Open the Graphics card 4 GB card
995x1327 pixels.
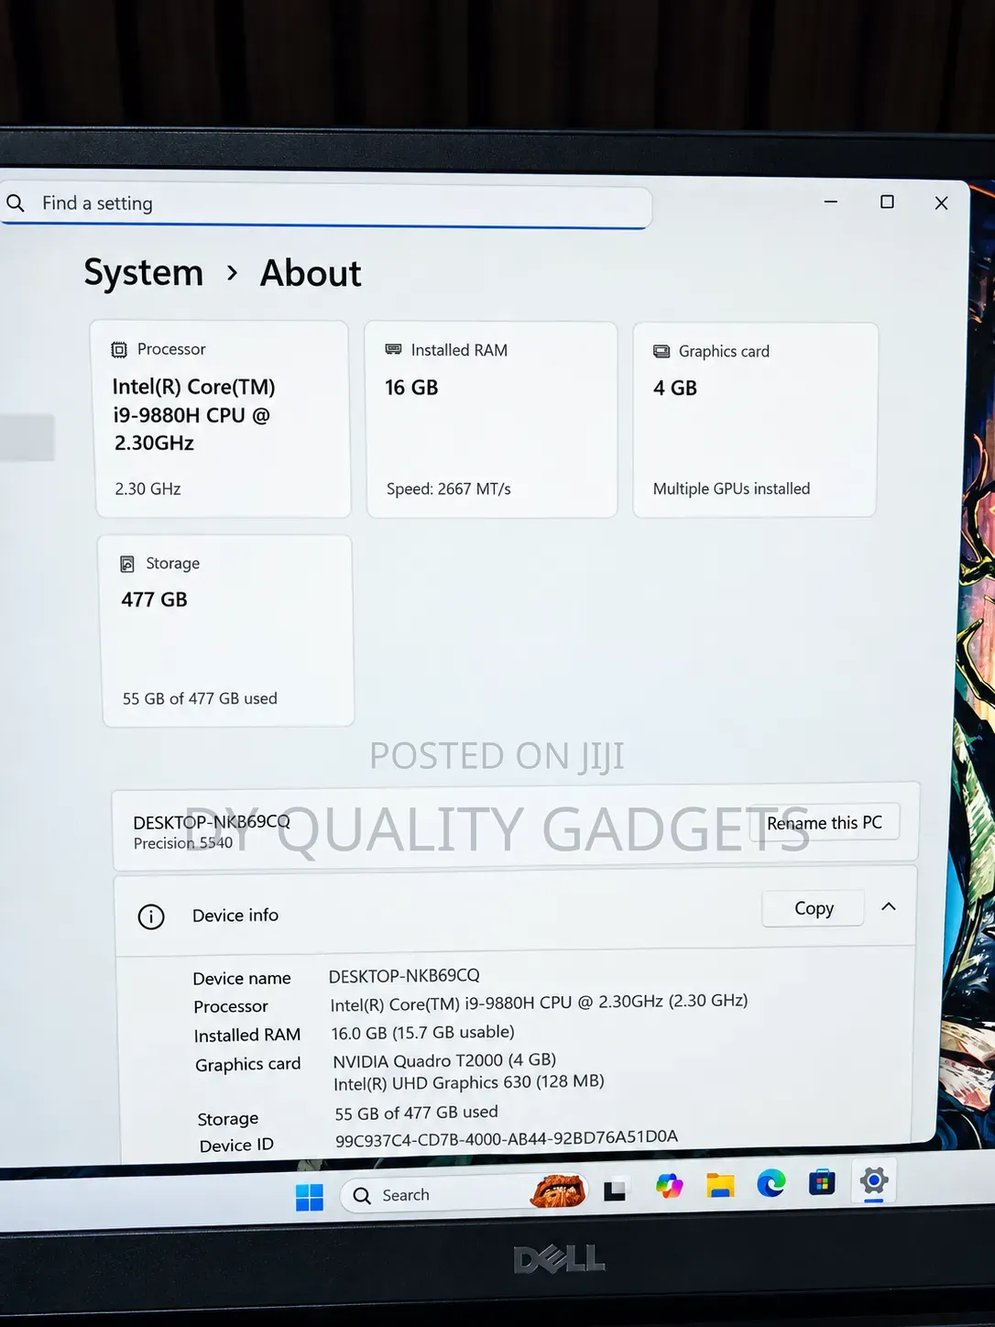[755, 420]
